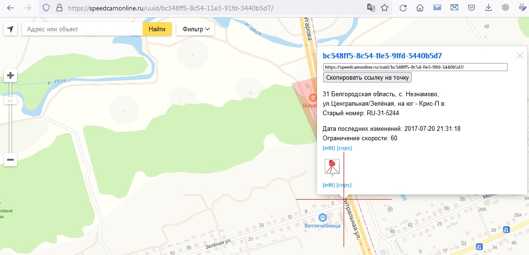The height and width of the screenshot is (255, 529).
Task: Open the downloads arrow icon in toolbar
Action: coord(488,8)
